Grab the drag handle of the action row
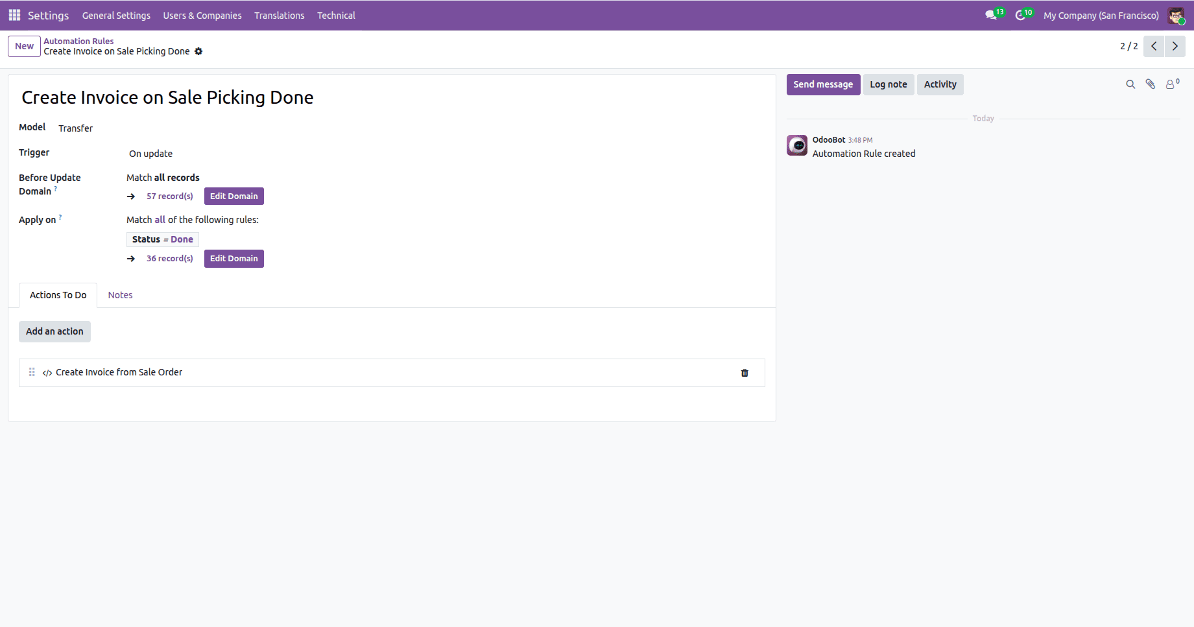Screen dimensions: 1194x627 pyautogui.click(x=32, y=372)
